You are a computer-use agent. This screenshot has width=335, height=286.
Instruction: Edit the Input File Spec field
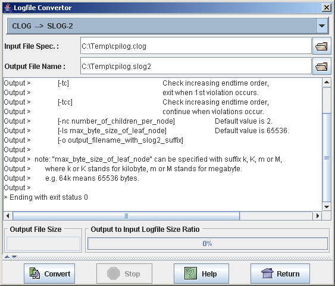pyautogui.click(x=196, y=46)
